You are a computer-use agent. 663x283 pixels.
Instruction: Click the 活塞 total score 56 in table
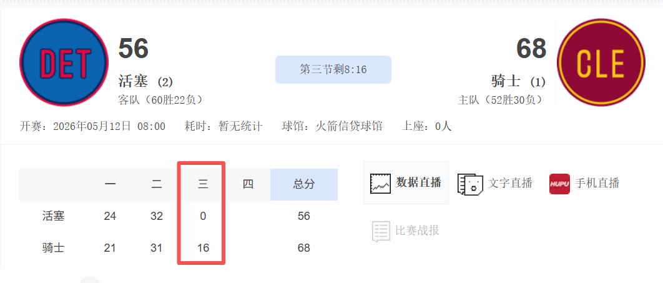(303, 216)
